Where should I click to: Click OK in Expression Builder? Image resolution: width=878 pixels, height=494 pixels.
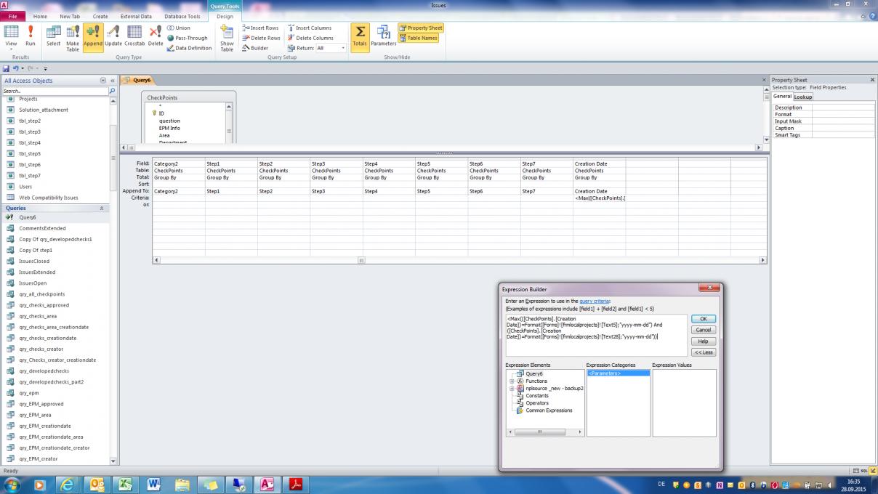point(703,319)
